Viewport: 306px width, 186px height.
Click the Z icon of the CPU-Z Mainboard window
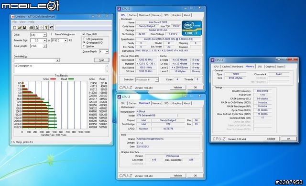(x=119, y=97)
